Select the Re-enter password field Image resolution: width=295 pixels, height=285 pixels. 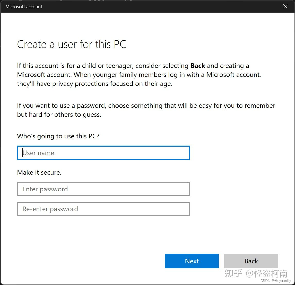pyautogui.click(x=103, y=209)
